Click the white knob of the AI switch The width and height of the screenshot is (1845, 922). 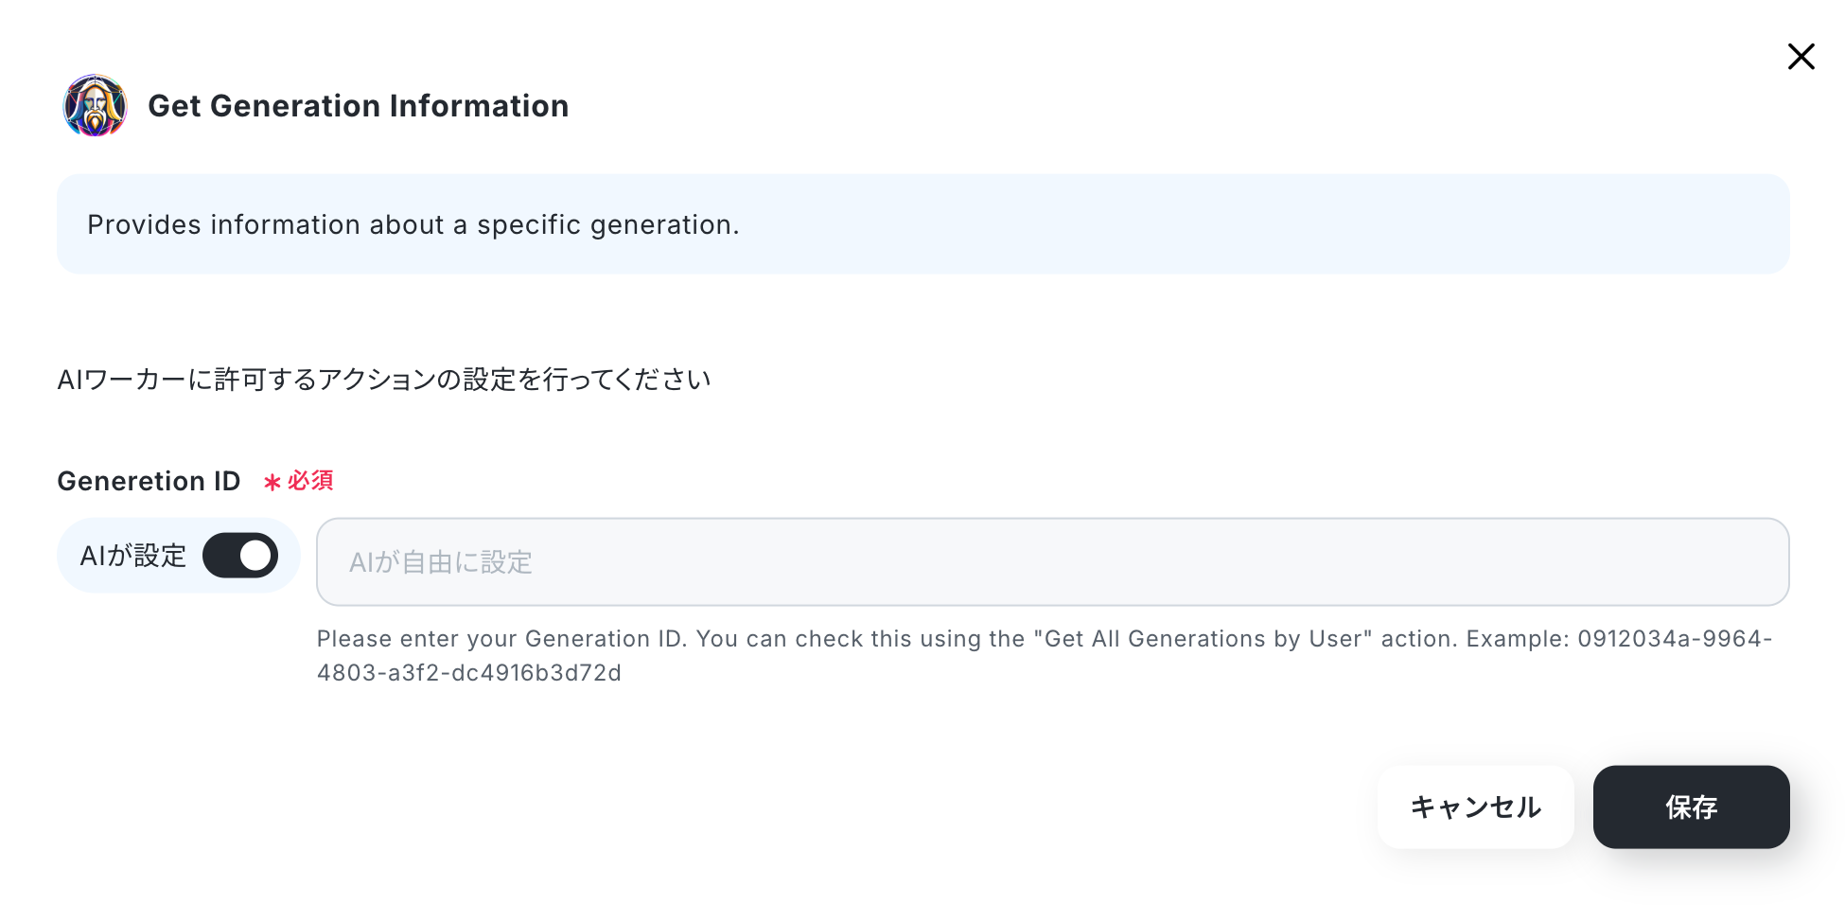tap(255, 556)
